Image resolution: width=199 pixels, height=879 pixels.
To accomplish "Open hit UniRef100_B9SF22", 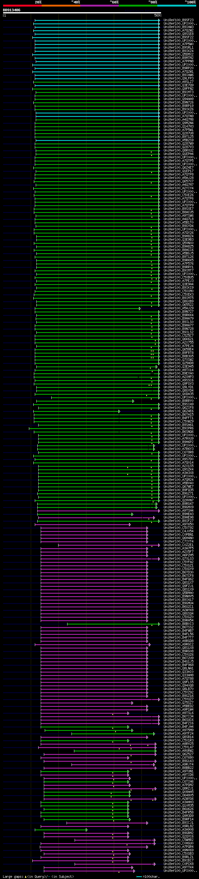I will (178, 37).
